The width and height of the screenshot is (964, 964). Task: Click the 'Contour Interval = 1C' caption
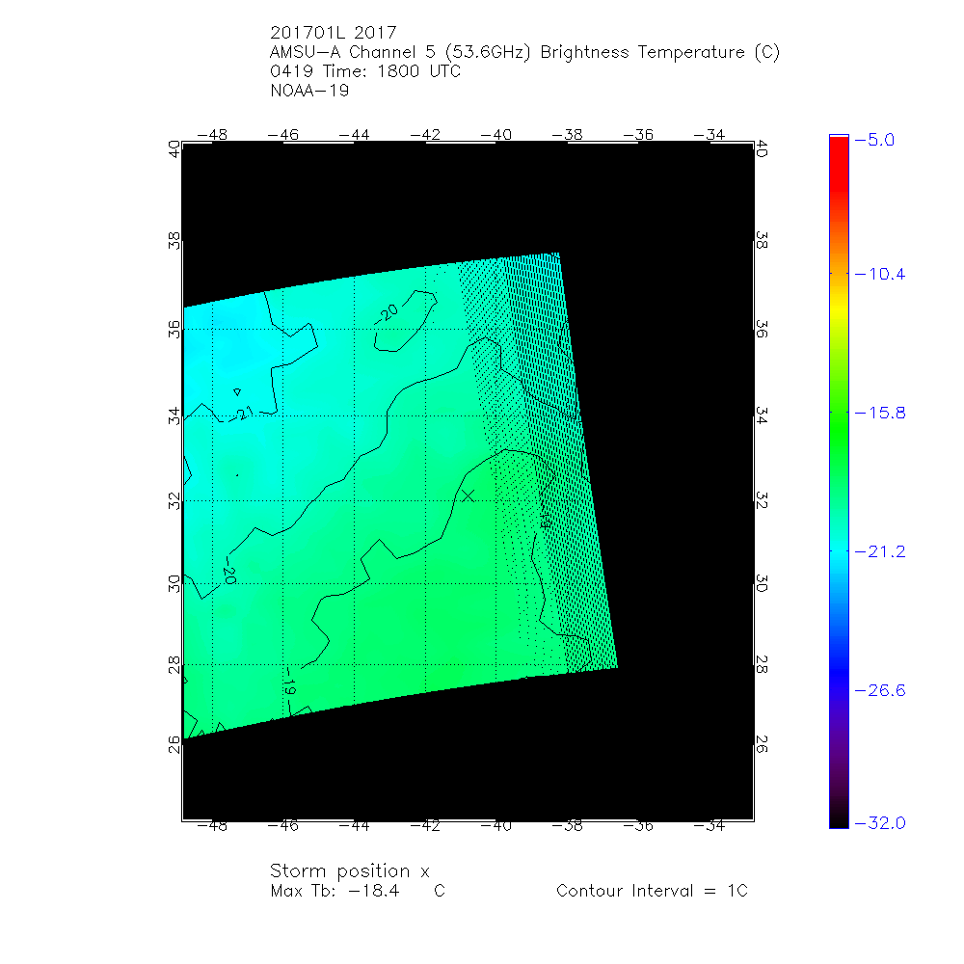(652, 891)
